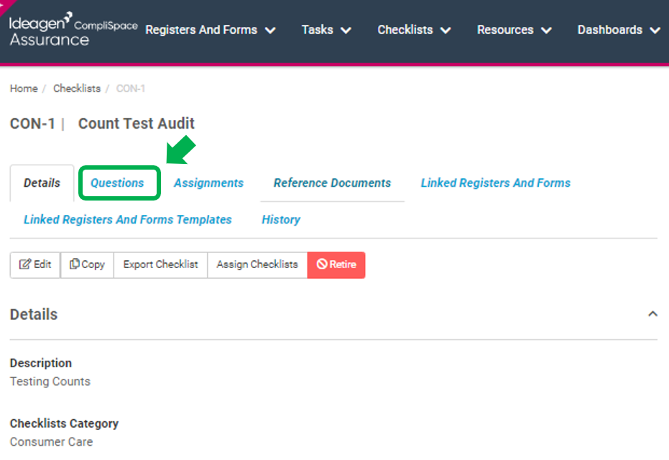Click the Retire prohibited-circle icon
The height and width of the screenshot is (460, 669).
(x=322, y=264)
